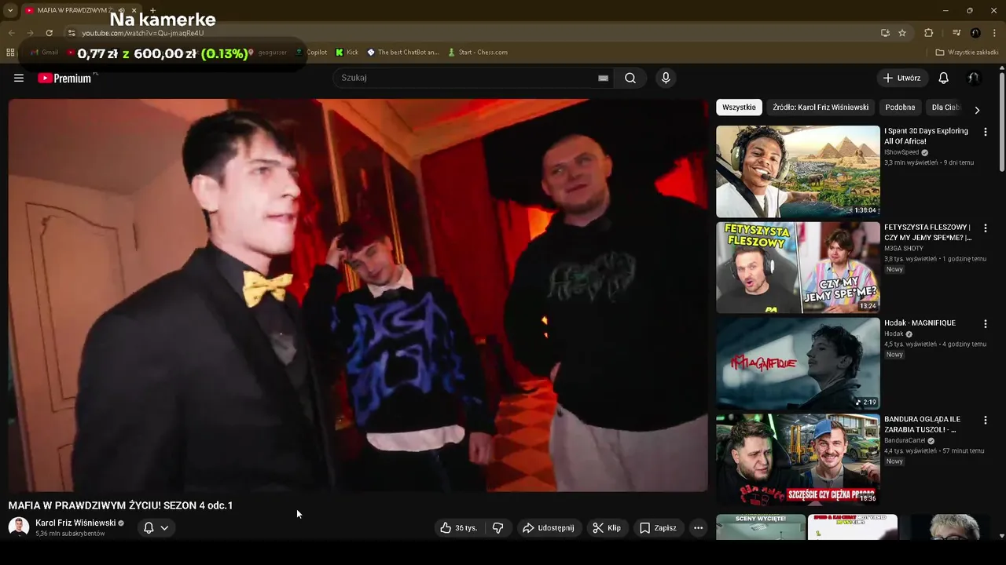Open a new browser tab
Viewport: 1006px width, 565px height.
[152, 10]
